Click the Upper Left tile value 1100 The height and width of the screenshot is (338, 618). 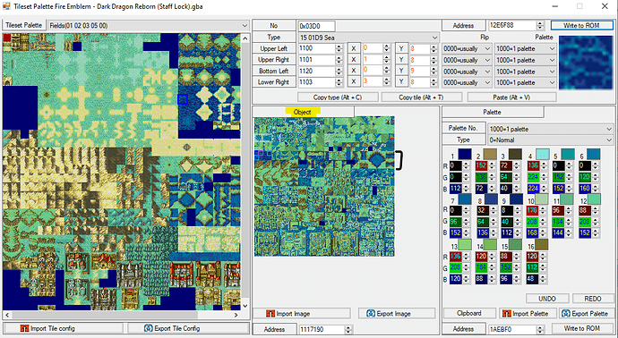coord(316,49)
